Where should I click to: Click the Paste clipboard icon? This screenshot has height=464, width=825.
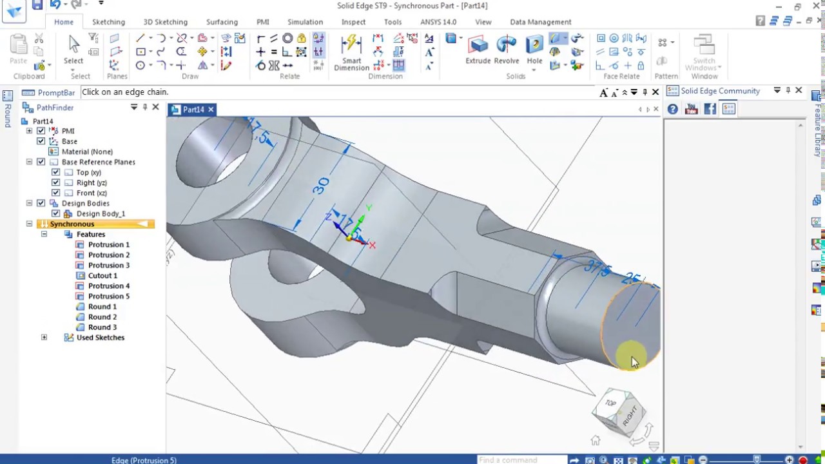pyautogui.click(x=18, y=49)
